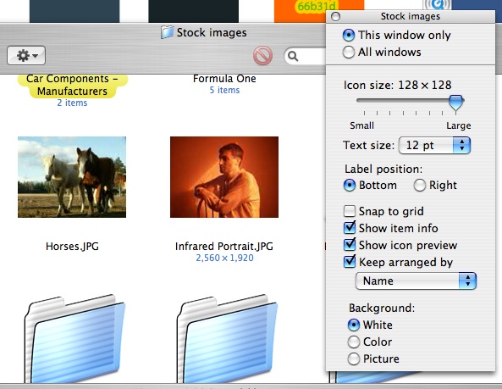Select the Horses.JPG thumbnail

(x=72, y=177)
